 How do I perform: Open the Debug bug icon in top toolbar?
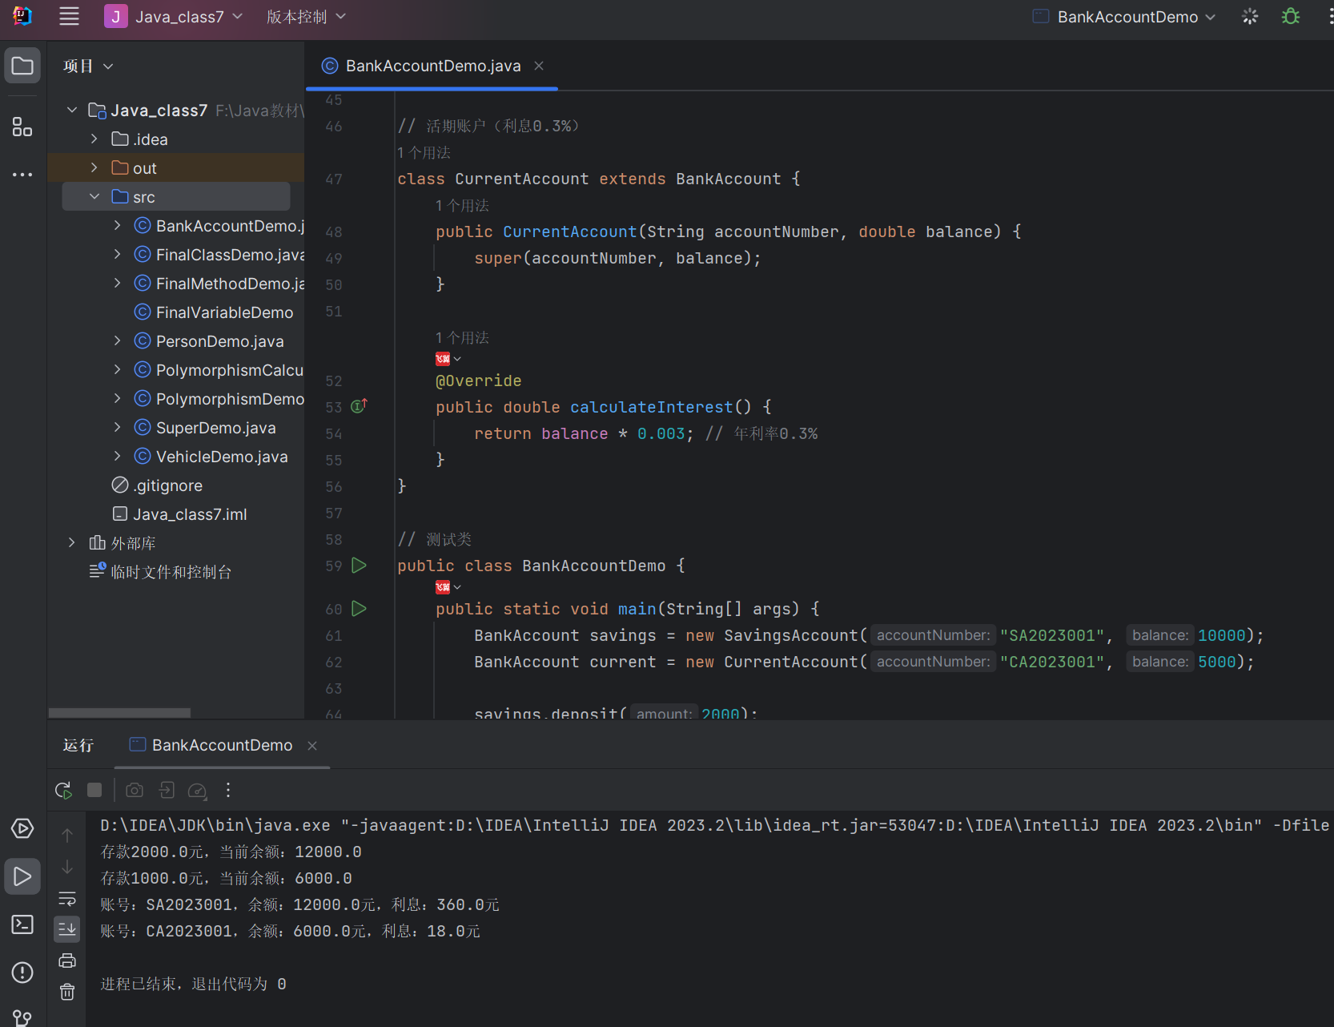[1290, 17]
